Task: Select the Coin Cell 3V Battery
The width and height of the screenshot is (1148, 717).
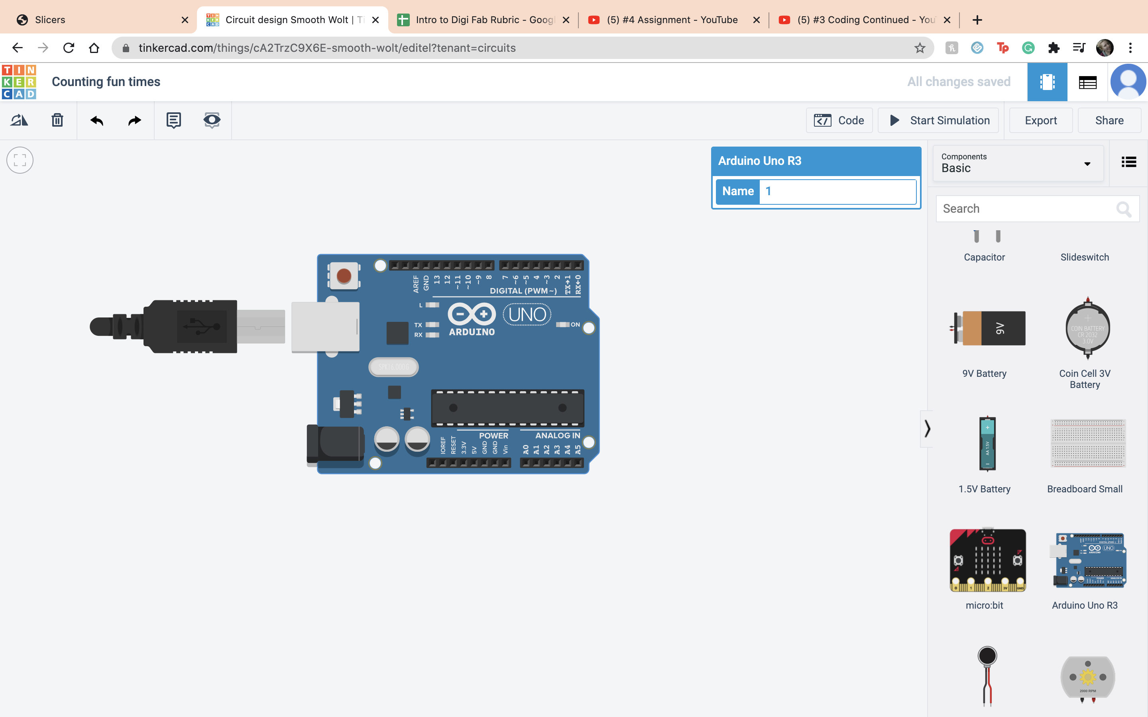Action: (1085, 343)
